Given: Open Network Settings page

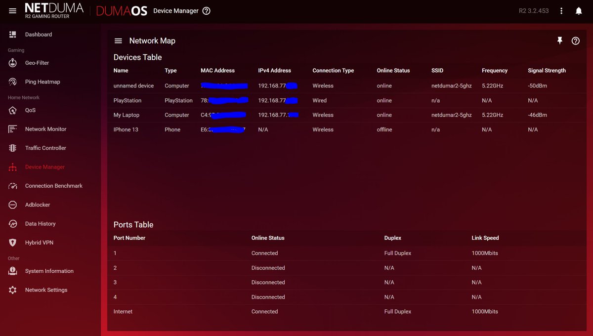Looking at the screenshot, I should [46, 290].
